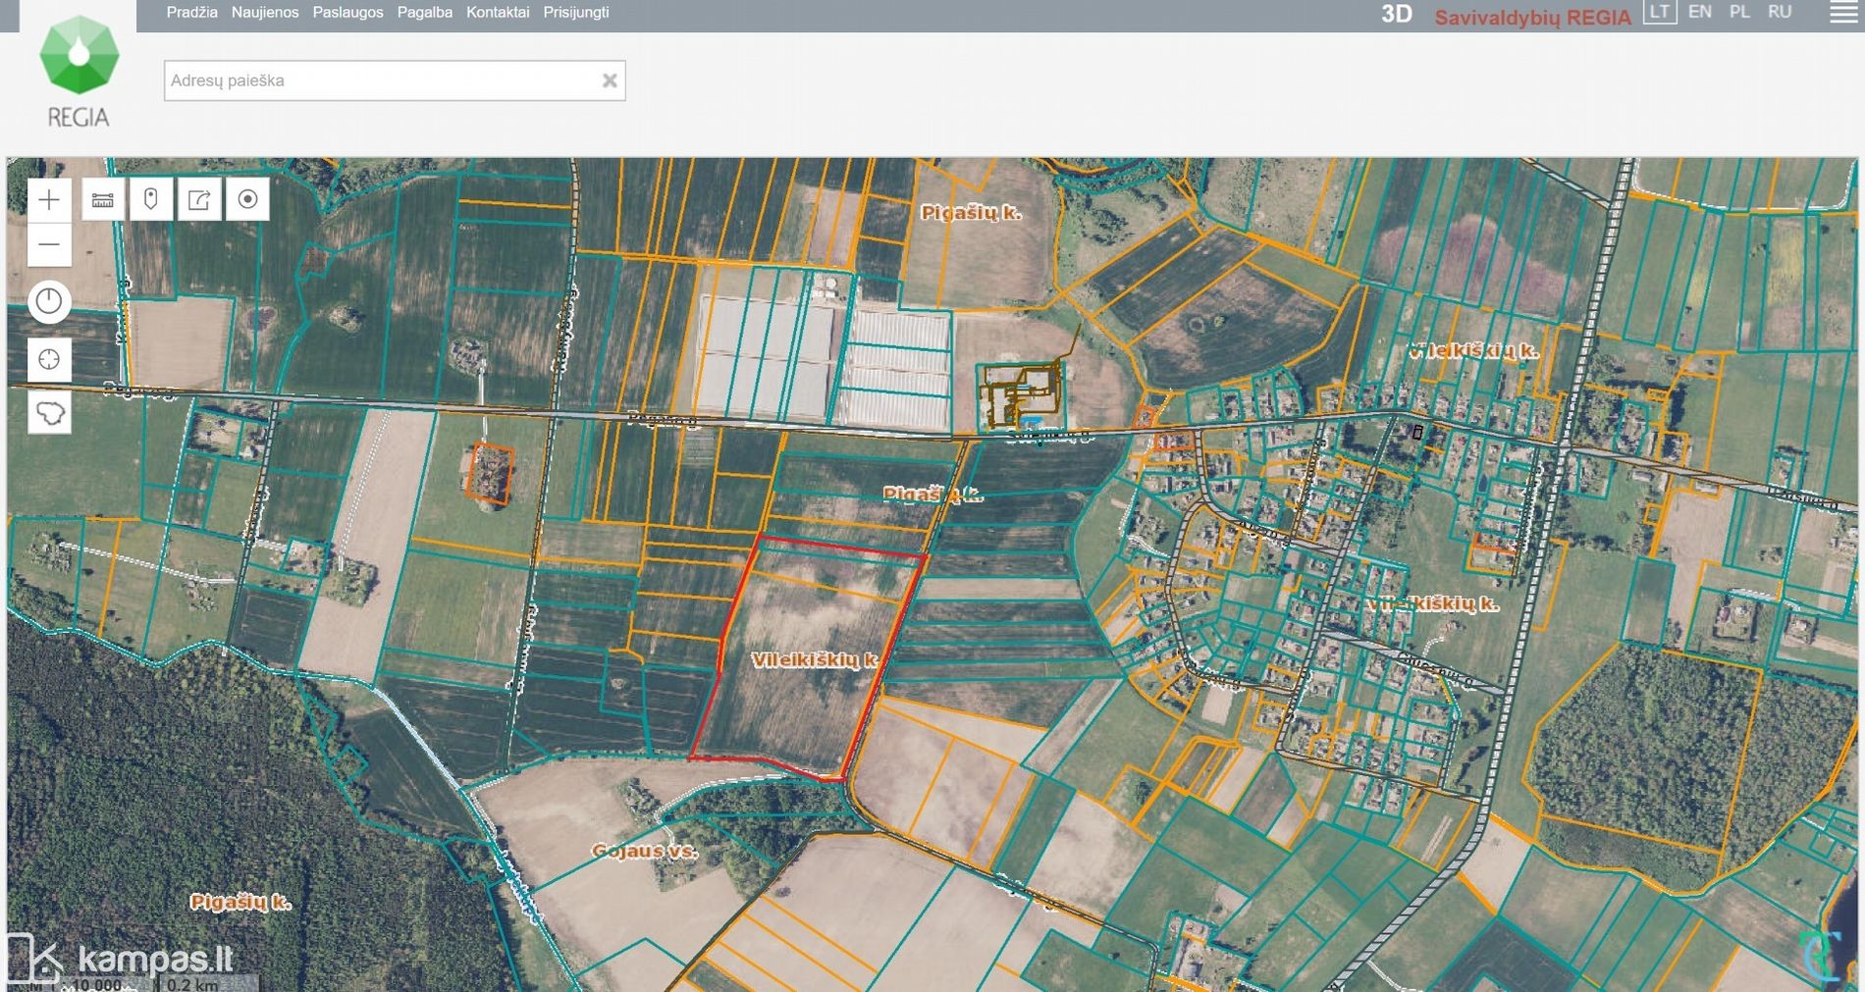Click the circular target dot tool
The image size is (1865, 992).
(x=247, y=200)
